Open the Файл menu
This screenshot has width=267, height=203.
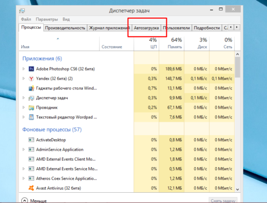point(26,19)
